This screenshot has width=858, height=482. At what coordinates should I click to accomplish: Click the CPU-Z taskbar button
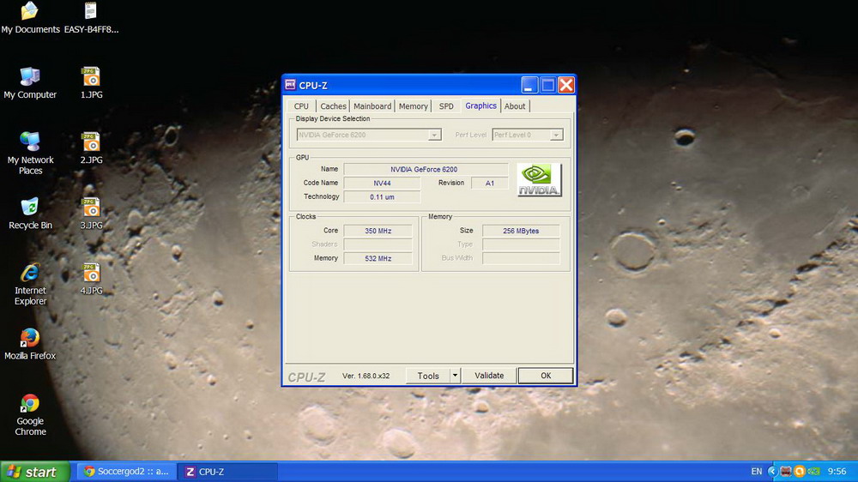tap(227, 471)
